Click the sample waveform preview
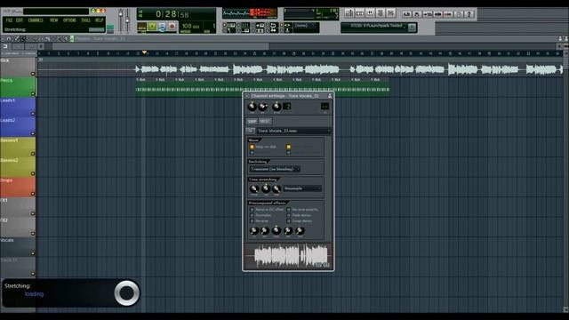This screenshot has width=569, height=320. tap(288, 256)
